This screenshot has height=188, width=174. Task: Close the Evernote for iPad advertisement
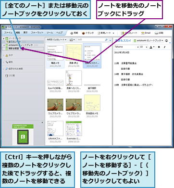coord(42,123)
